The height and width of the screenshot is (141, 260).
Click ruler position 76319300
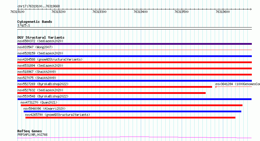pos(100,12)
